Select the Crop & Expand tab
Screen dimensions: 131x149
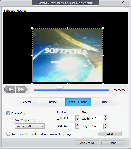tap(78, 102)
